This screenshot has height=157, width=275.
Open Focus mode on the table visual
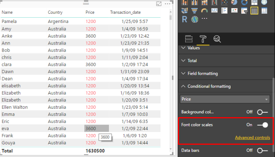click(x=159, y=4)
